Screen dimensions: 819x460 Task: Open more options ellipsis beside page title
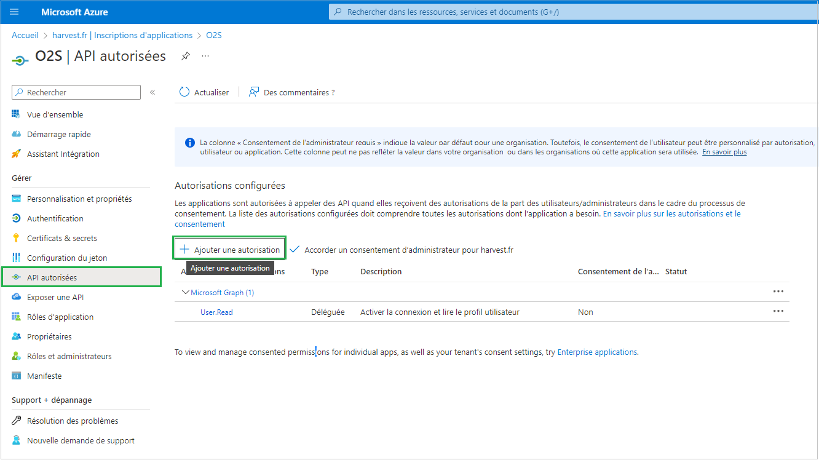tap(205, 56)
